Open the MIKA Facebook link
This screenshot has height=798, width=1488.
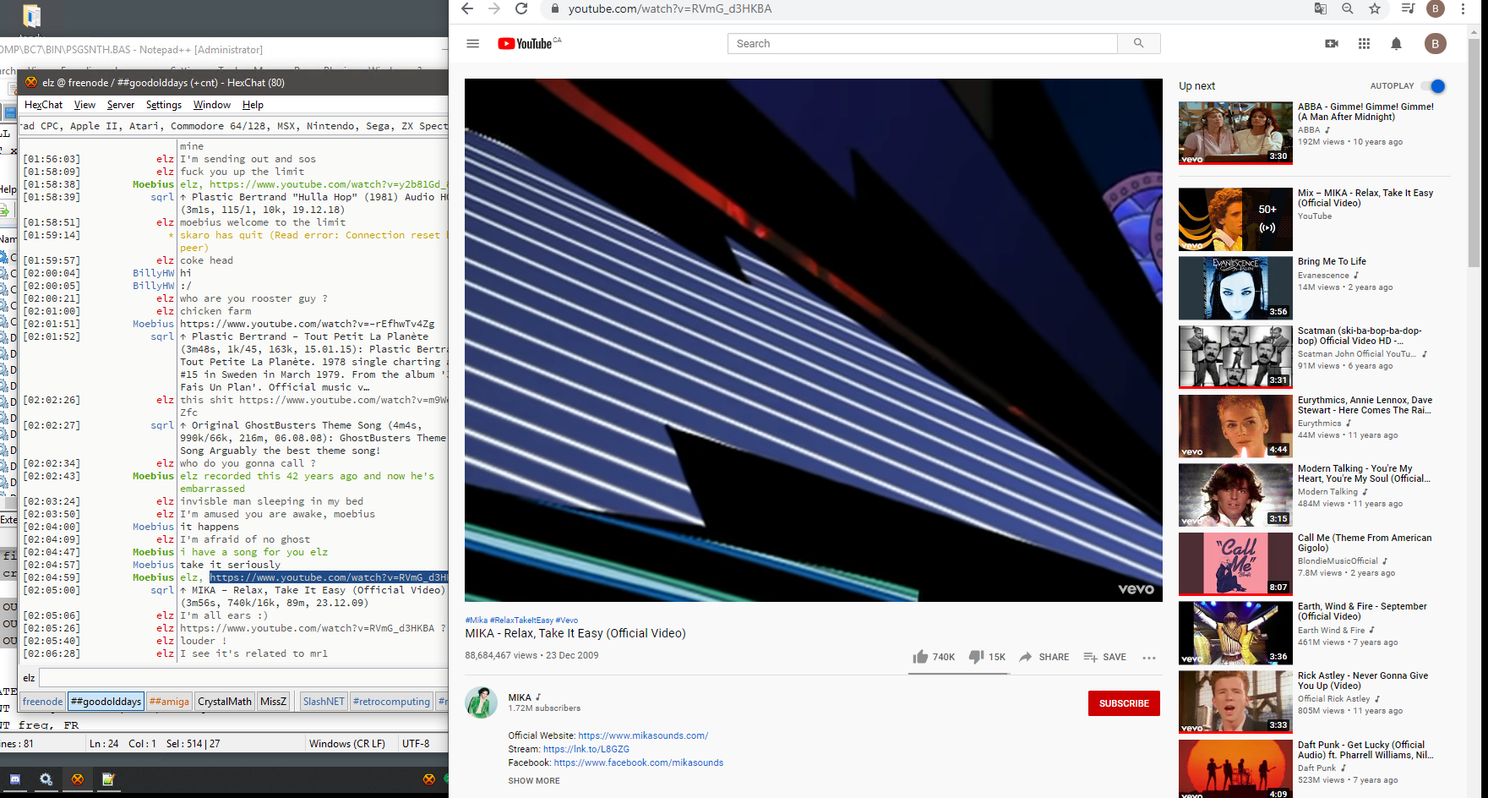tap(639, 762)
